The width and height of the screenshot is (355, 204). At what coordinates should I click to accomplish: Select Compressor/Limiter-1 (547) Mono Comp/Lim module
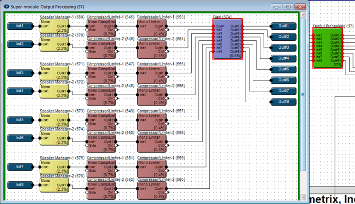point(101,75)
